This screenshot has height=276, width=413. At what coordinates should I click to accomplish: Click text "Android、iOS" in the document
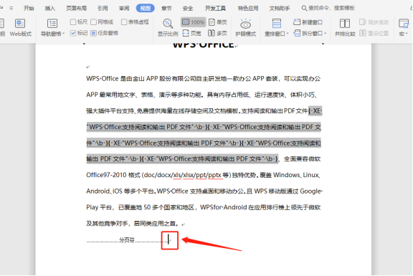104,191
